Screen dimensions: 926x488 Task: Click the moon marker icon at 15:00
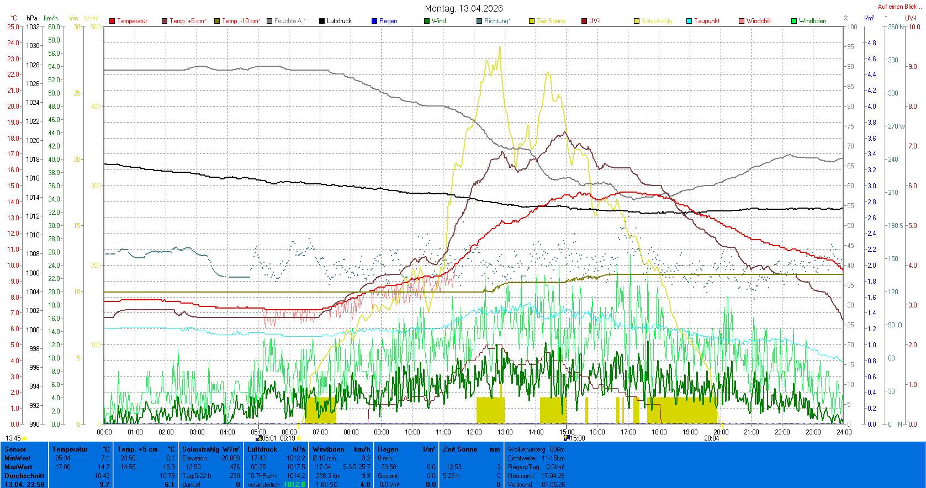click(566, 438)
